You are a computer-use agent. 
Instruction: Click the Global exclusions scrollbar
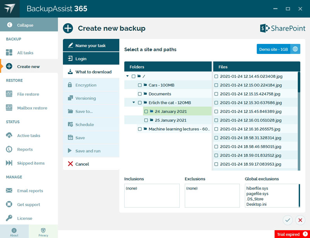tap(299, 196)
